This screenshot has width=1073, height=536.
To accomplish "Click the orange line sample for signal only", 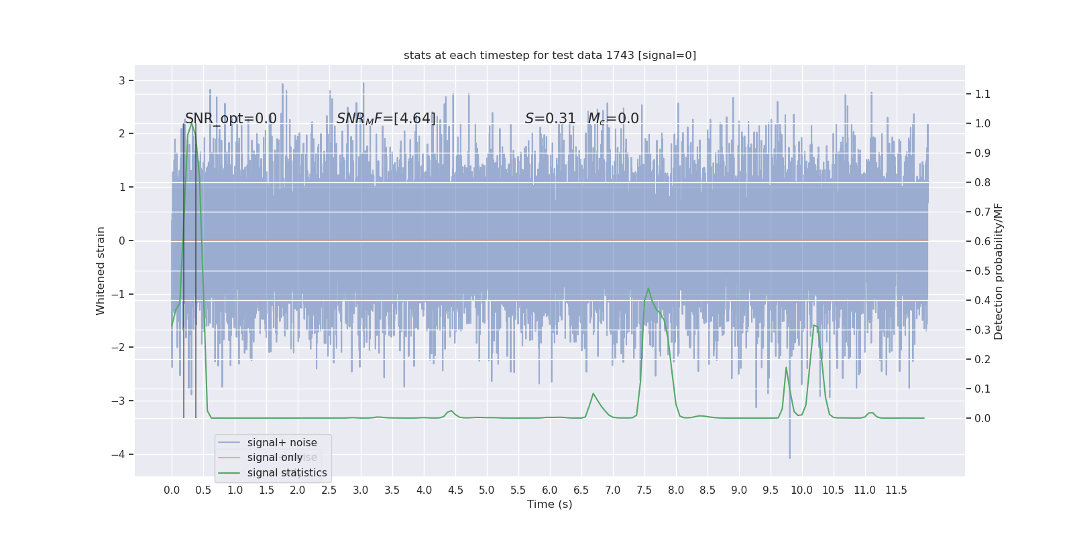I will [x=229, y=458].
